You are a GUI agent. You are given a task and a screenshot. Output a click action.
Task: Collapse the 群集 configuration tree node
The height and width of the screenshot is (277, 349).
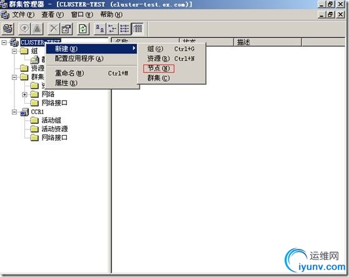[14, 77]
